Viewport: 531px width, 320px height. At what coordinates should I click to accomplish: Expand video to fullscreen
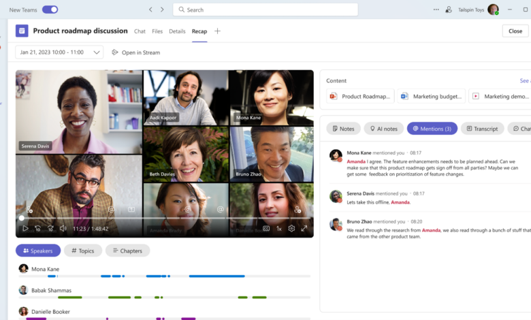[x=304, y=229]
